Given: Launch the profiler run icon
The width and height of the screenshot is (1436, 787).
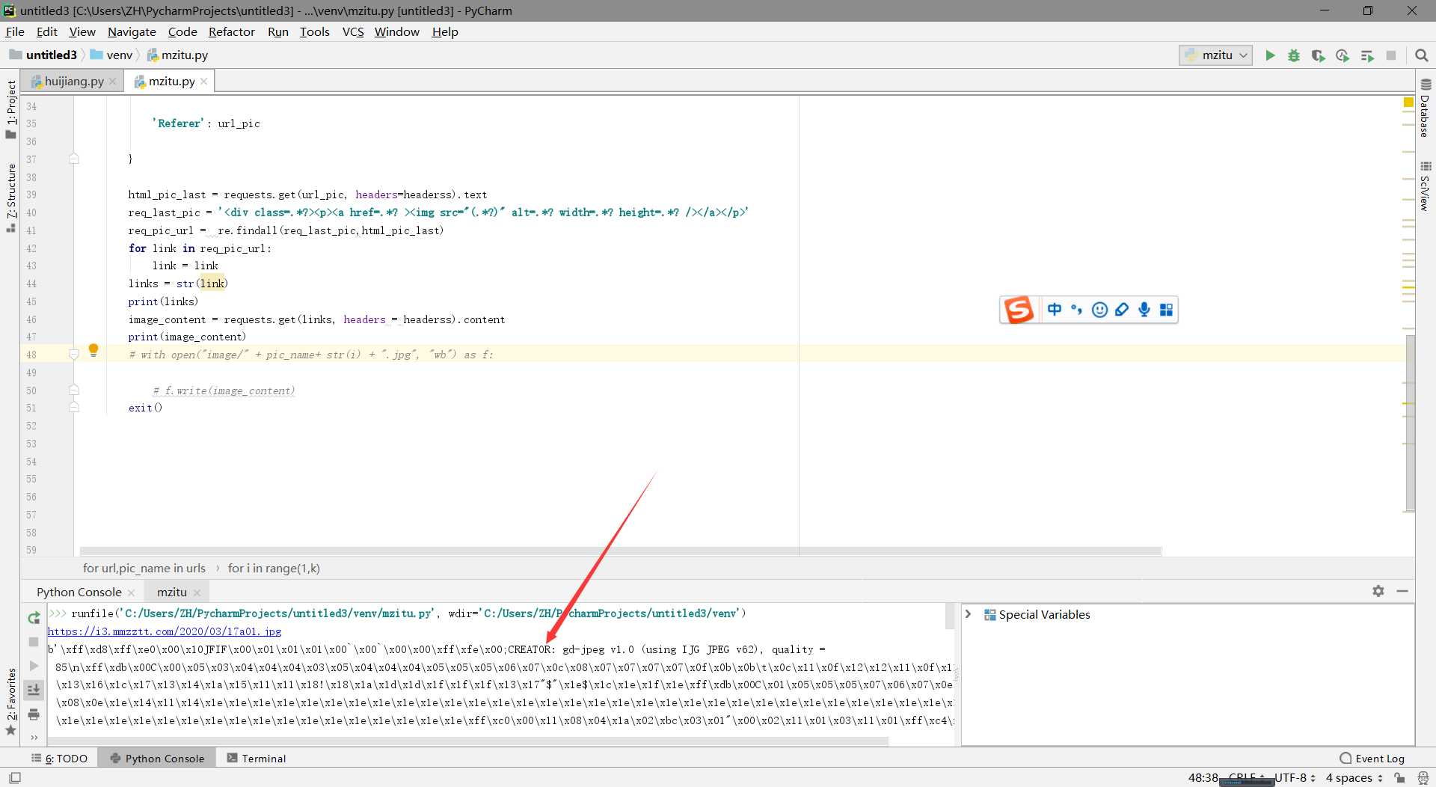Looking at the screenshot, I should click(1343, 55).
